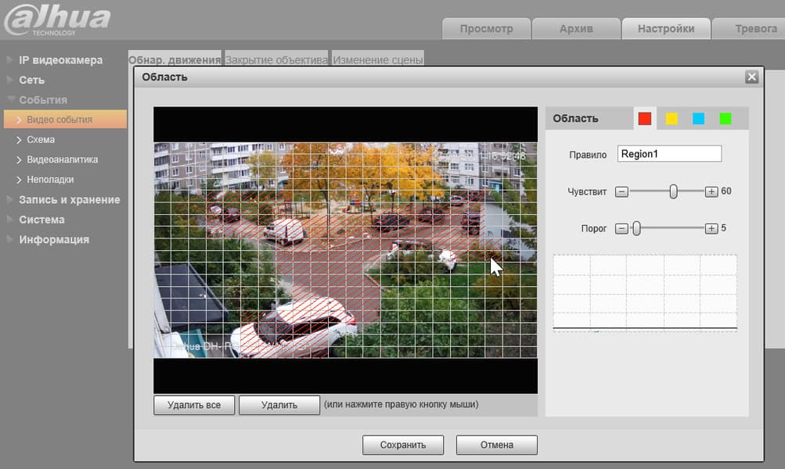785x469 pixels.
Task: Close the Область dialog window
Action: tap(751, 77)
